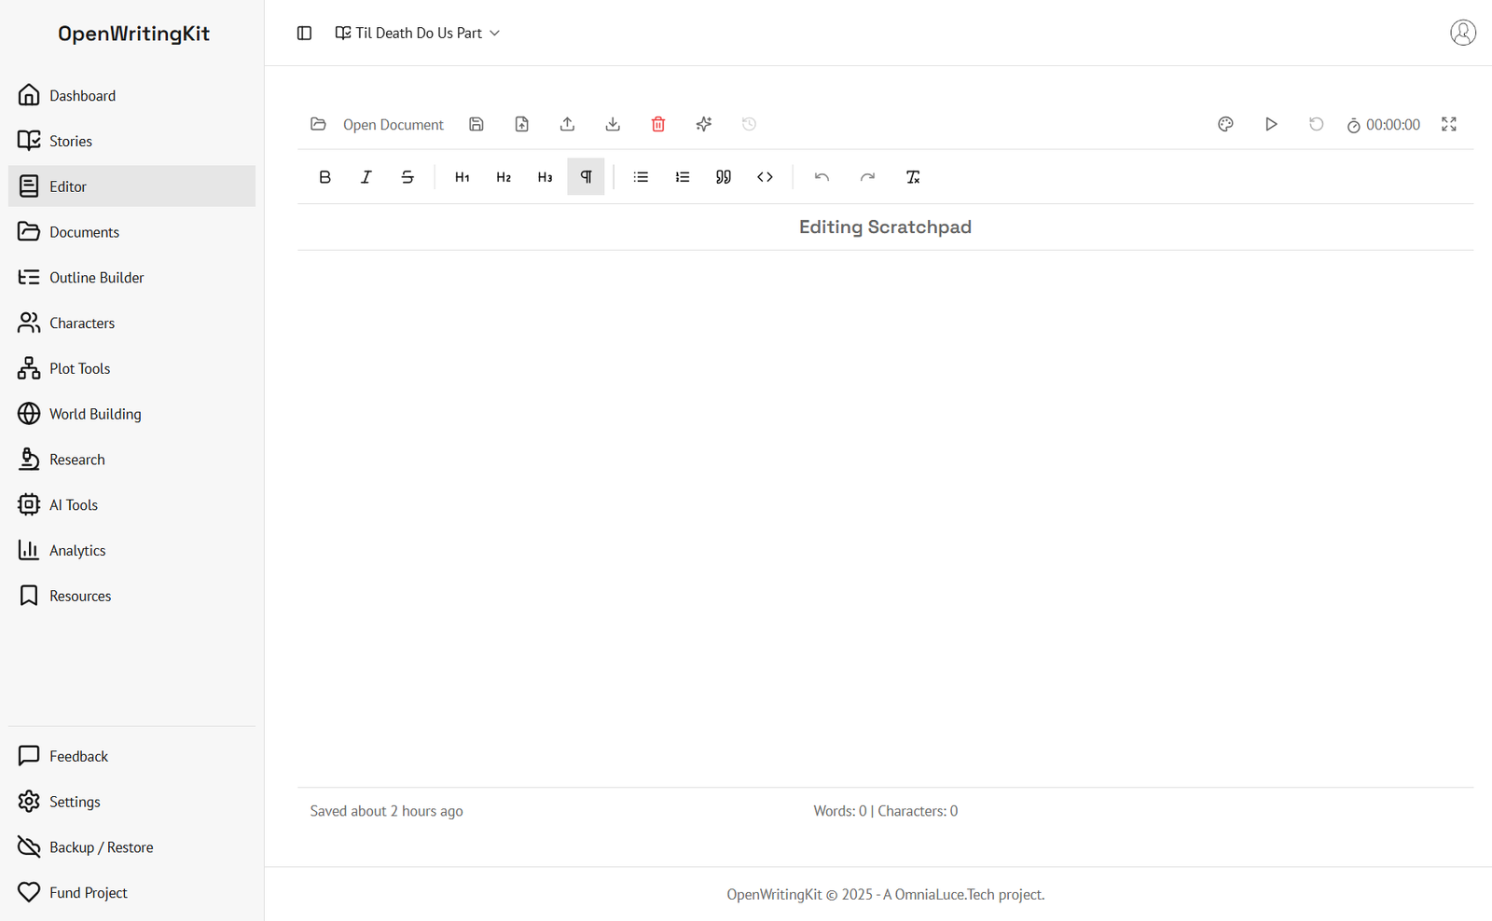The height and width of the screenshot is (921, 1492).
Task: Click the AI sparkle assistant icon
Action: tap(703, 124)
